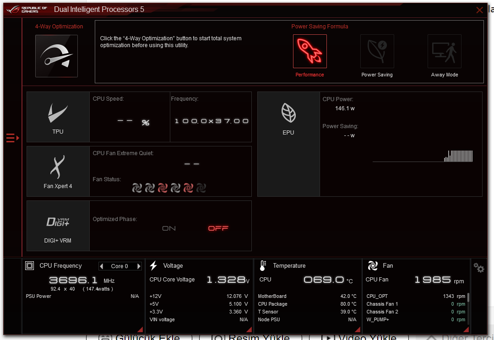Click the Gülücük Ekle button behind window
The width and height of the screenshot is (494, 340).
pyautogui.click(x=139, y=337)
